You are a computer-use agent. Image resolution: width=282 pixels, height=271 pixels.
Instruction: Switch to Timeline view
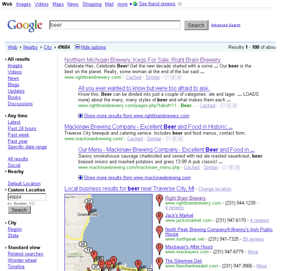(16, 266)
